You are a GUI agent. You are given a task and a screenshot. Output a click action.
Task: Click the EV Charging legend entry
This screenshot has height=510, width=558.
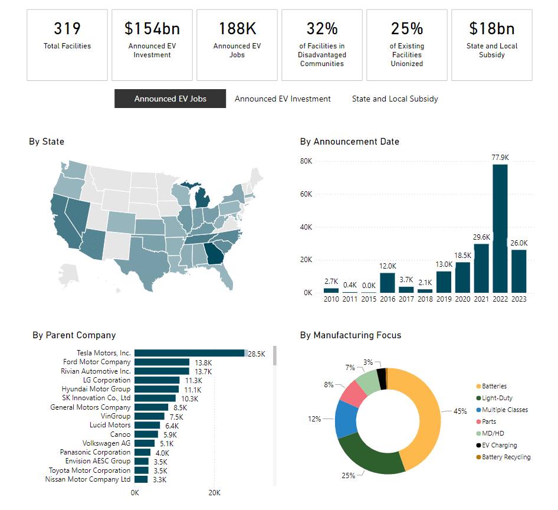tap(499, 445)
